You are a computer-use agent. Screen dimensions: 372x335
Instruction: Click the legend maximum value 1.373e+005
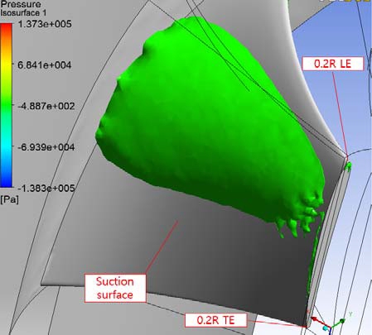click(x=45, y=24)
